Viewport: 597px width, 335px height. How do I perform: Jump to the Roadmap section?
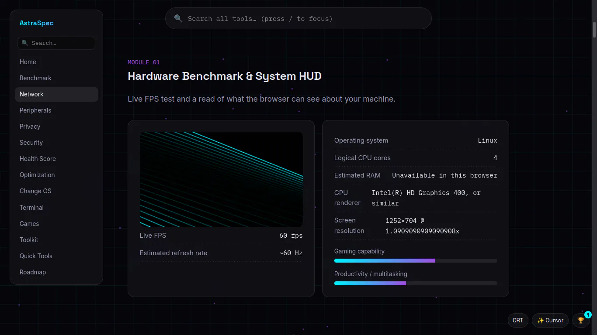(56, 272)
